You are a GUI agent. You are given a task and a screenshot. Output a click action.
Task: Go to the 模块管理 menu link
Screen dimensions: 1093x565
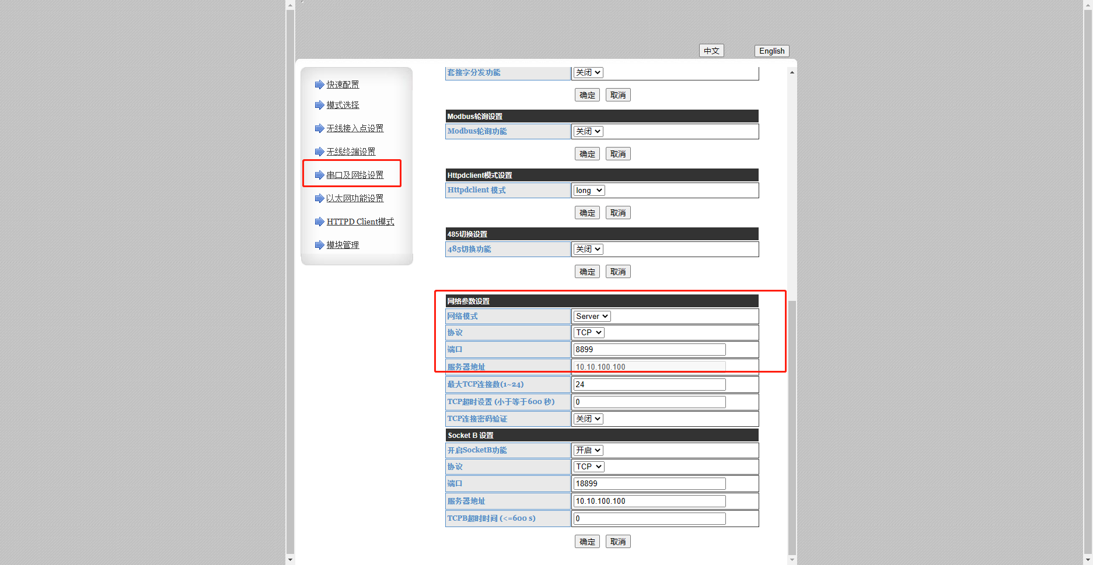coord(343,245)
